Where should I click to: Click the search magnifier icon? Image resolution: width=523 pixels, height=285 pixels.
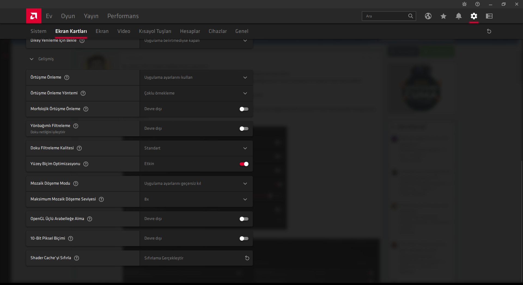click(411, 16)
